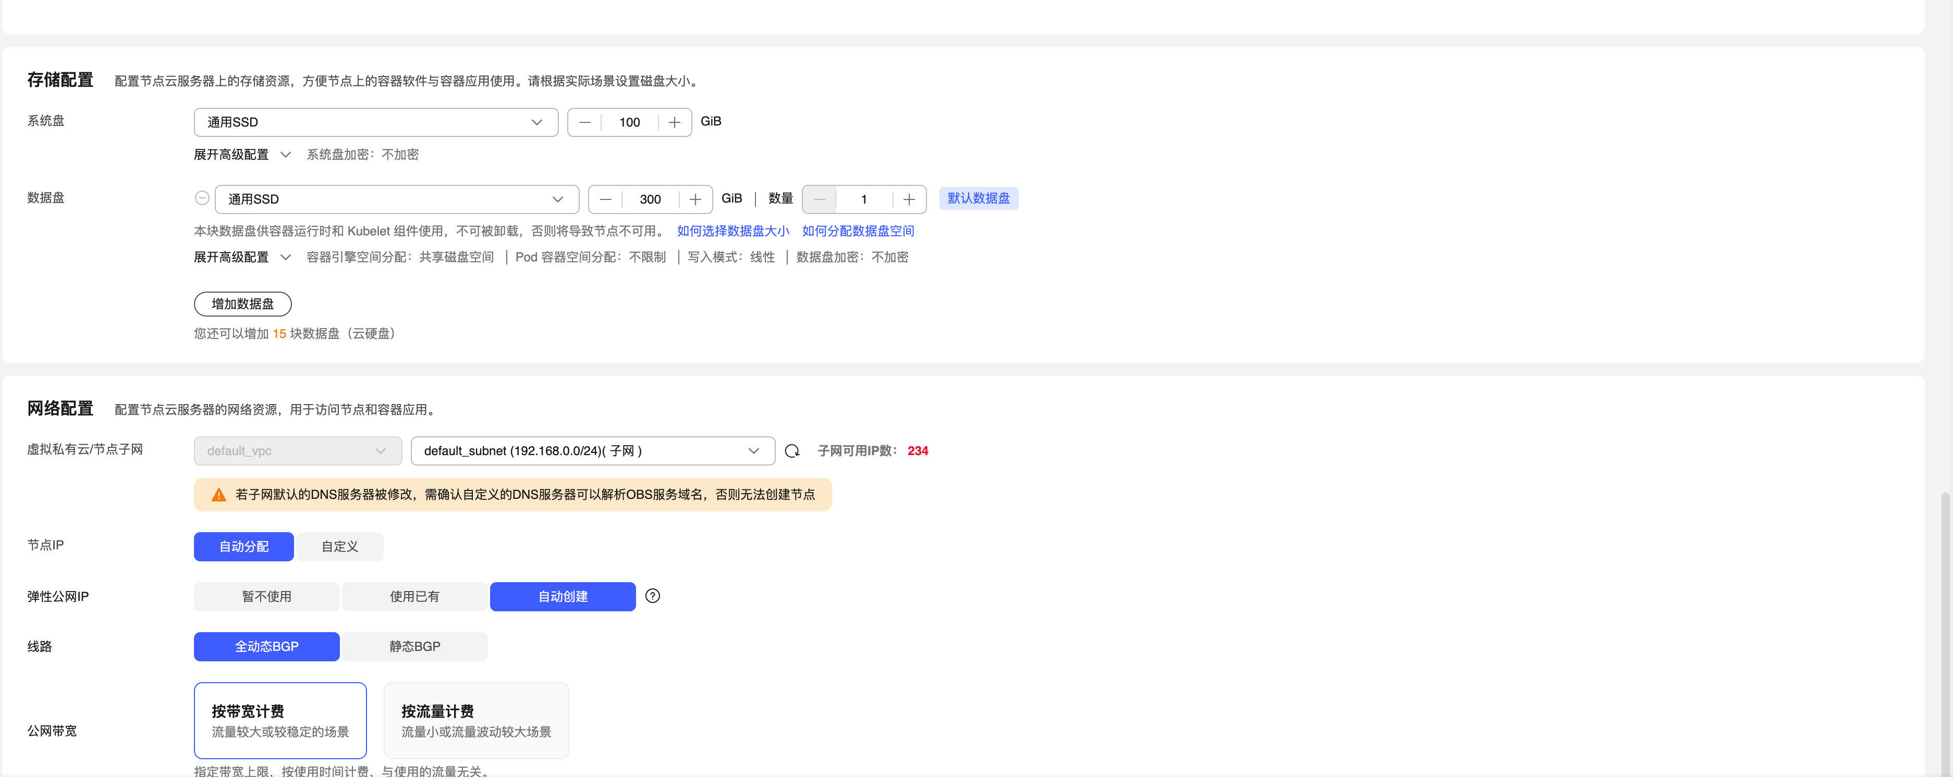Click the elastic public IP help icon
The height and width of the screenshot is (779, 1953).
pos(652,596)
